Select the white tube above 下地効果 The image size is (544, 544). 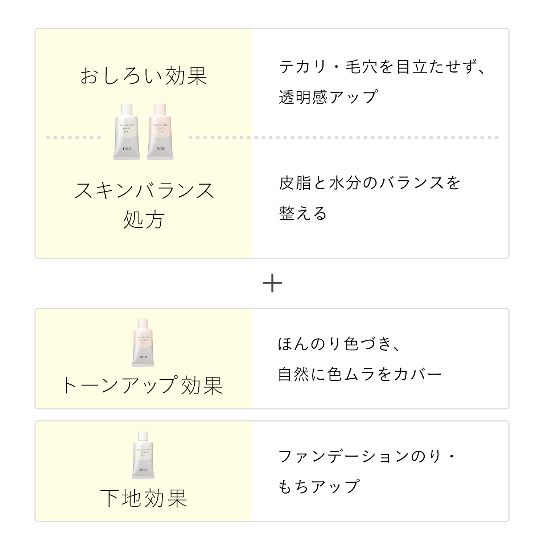[143, 455]
